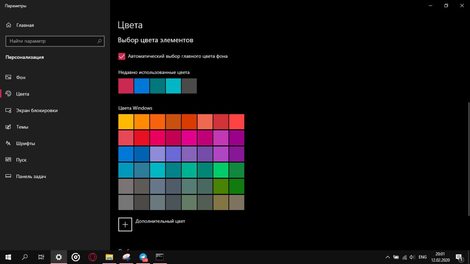Add a custom color via Дополнительный цвет plus button
The width and height of the screenshot is (470, 264).
(x=125, y=224)
